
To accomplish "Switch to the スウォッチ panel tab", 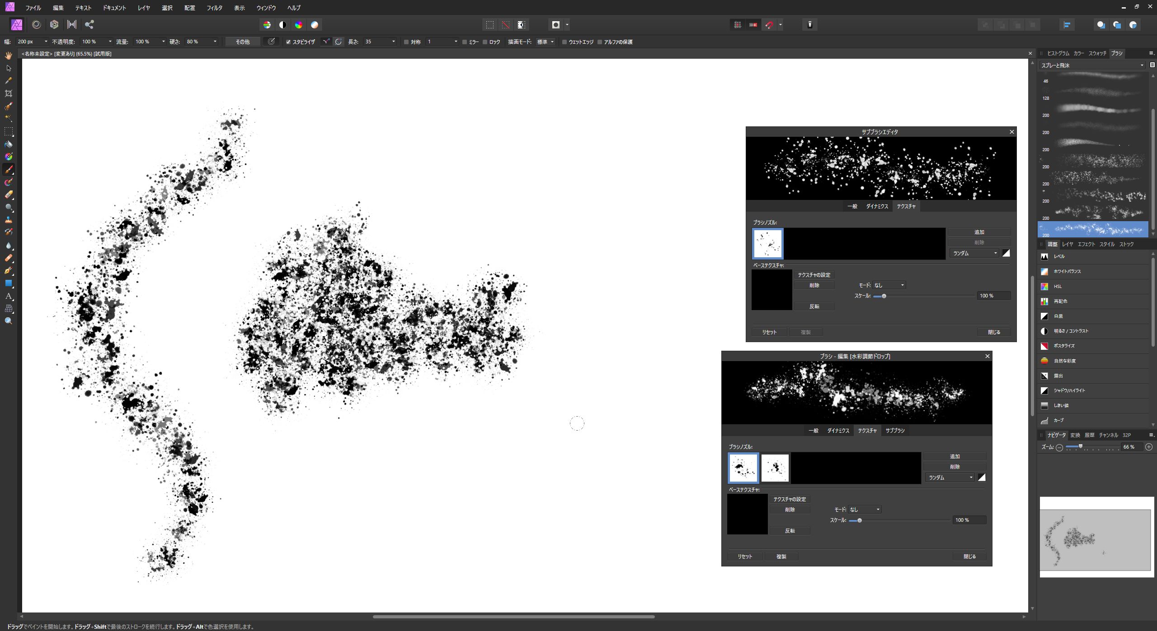I will [x=1097, y=53].
